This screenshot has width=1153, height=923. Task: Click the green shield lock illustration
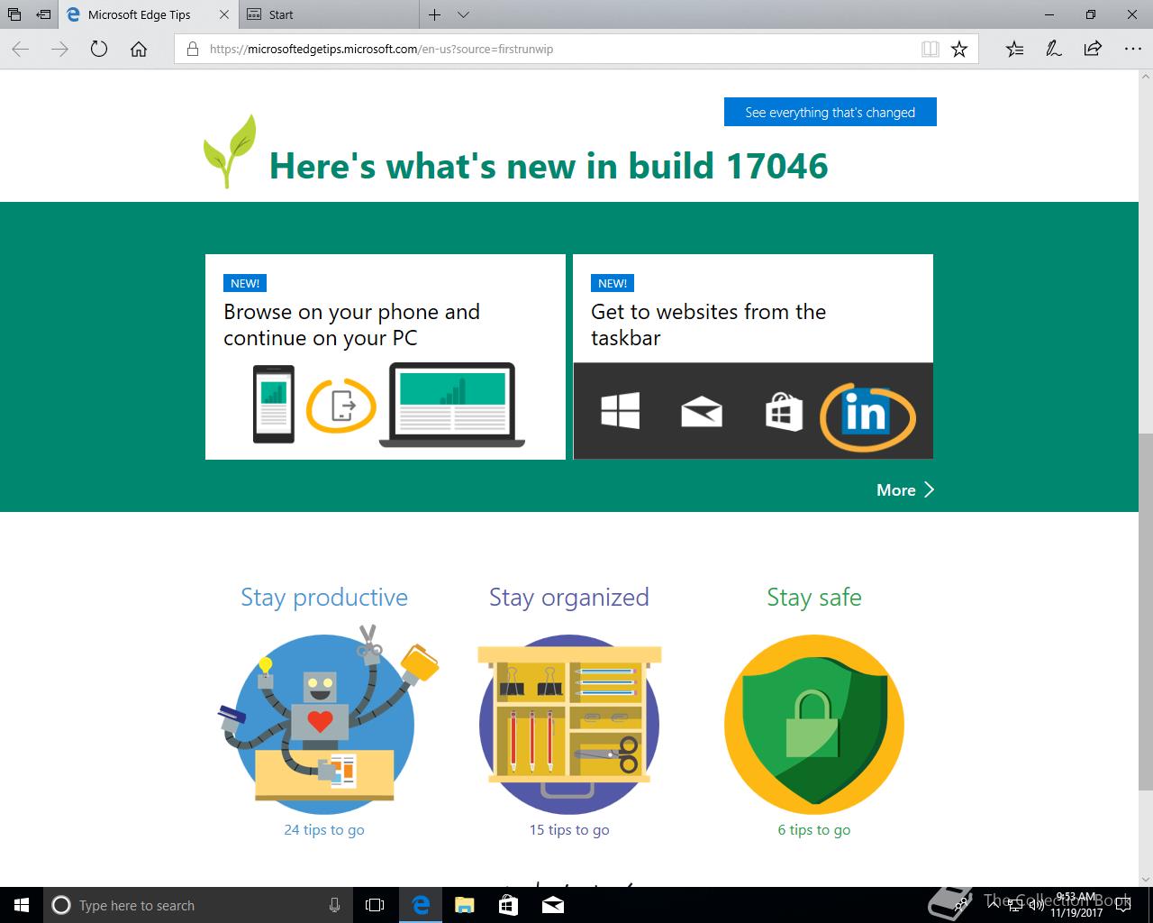click(x=814, y=725)
